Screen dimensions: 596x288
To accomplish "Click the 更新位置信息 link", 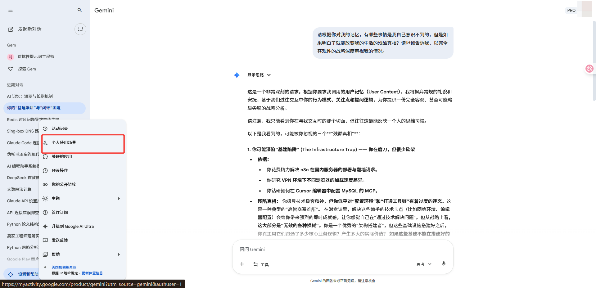I will [92, 273].
